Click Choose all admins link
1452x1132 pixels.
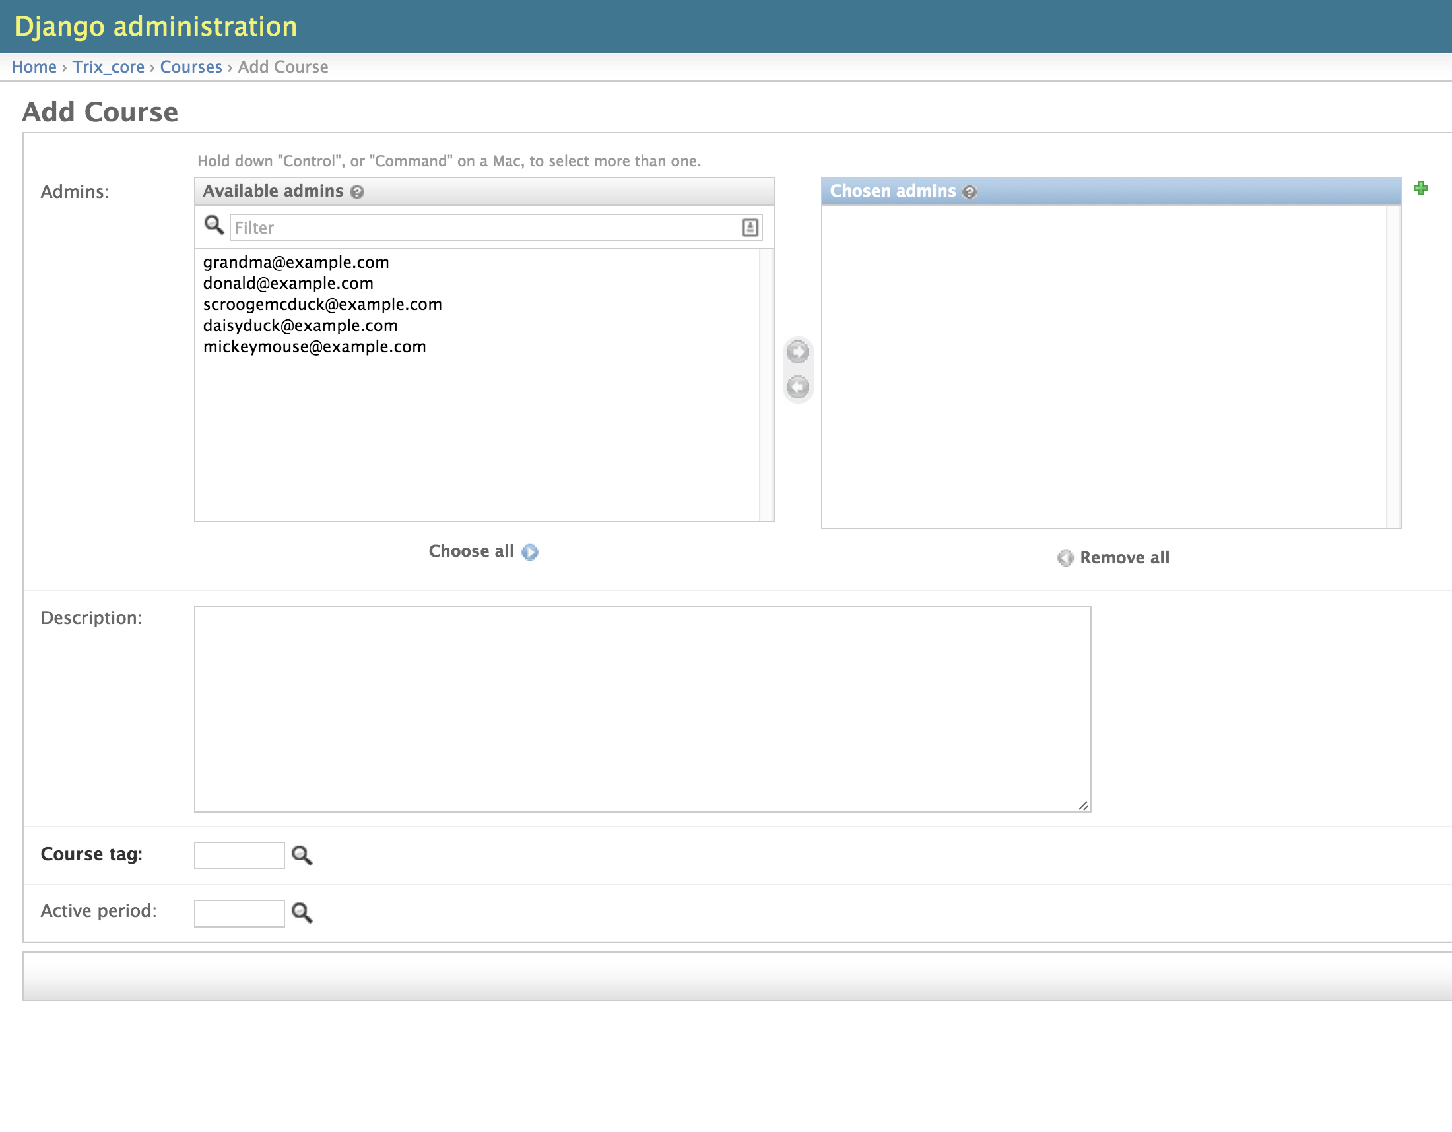click(x=483, y=551)
